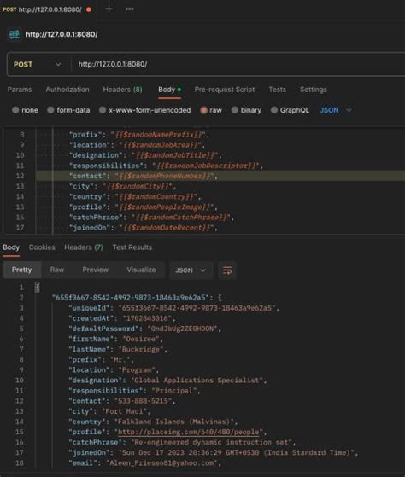The height and width of the screenshot is (477, 405).
Task: Show the Raw response view
Action: point(57,270)
